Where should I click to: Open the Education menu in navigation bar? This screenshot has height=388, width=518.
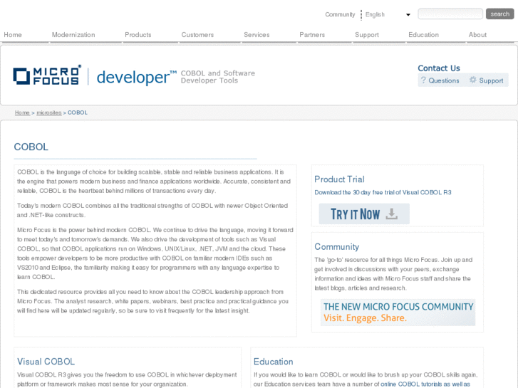pyautogui.click(x=423, y=35)
